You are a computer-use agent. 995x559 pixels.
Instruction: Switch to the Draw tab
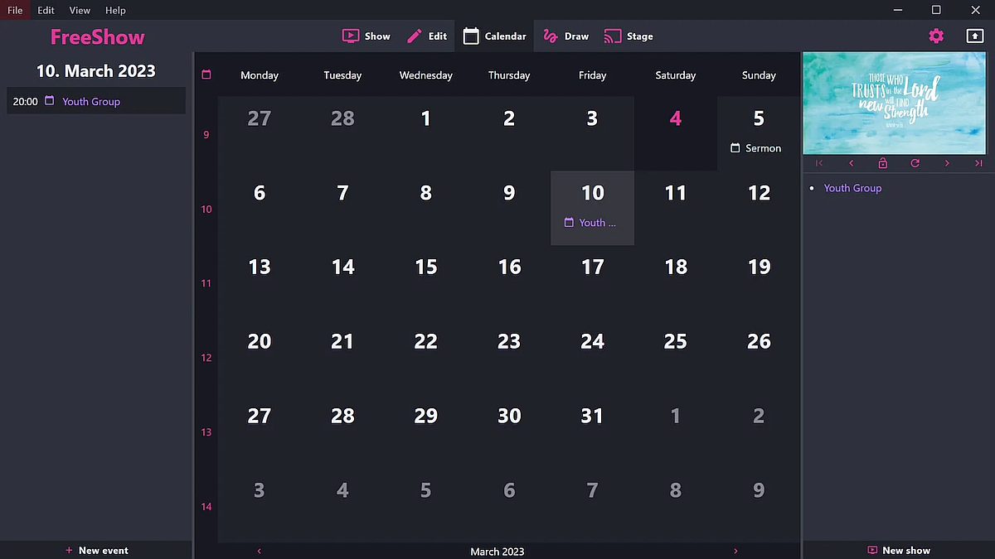pos(565,36)
